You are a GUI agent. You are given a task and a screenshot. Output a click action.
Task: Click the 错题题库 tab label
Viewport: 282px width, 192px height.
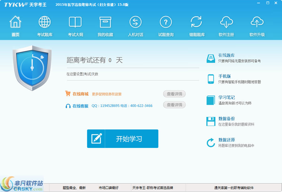click(197, 35)
